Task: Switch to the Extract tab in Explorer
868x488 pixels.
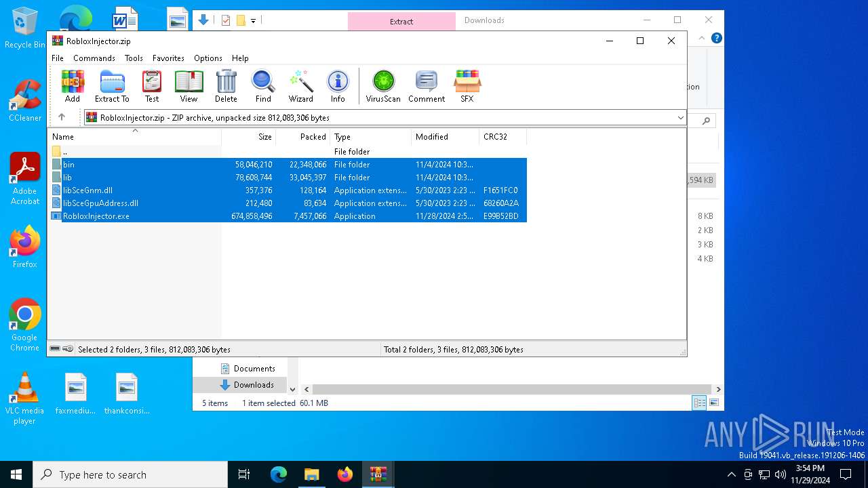Action: click(401, 21)
